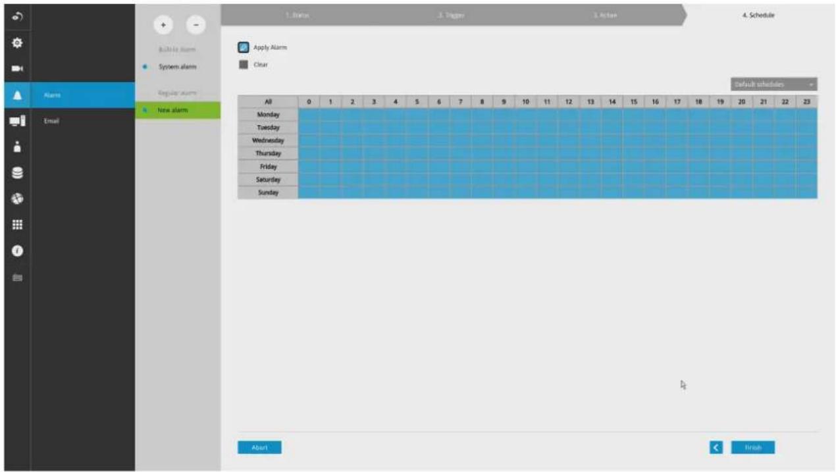Select hour 12 column header

(x=569, y=101)
